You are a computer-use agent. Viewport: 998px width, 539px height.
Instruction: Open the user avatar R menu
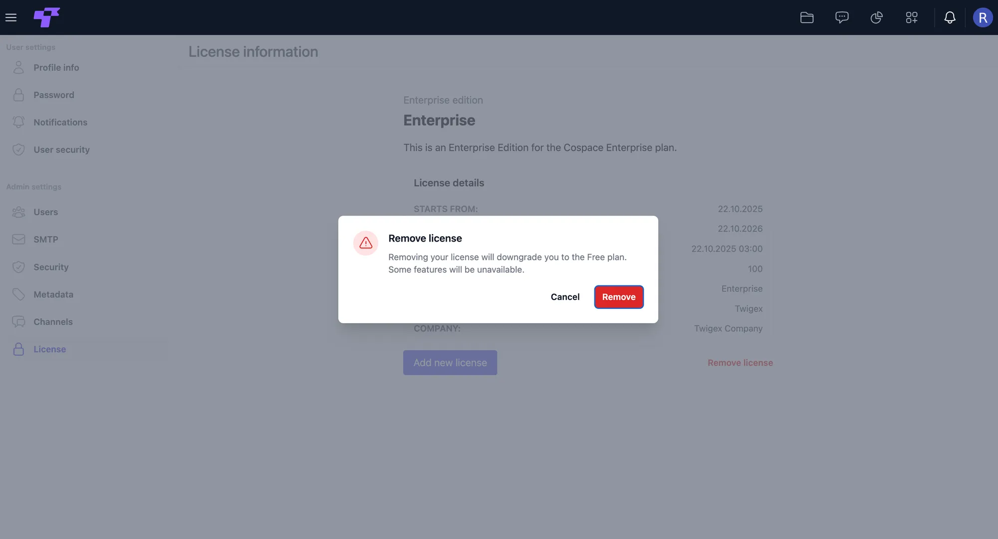click(983, 17)
